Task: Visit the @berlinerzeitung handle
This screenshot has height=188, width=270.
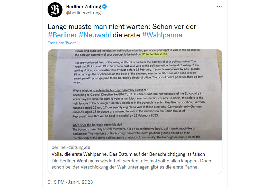Action: pos(83,13)
